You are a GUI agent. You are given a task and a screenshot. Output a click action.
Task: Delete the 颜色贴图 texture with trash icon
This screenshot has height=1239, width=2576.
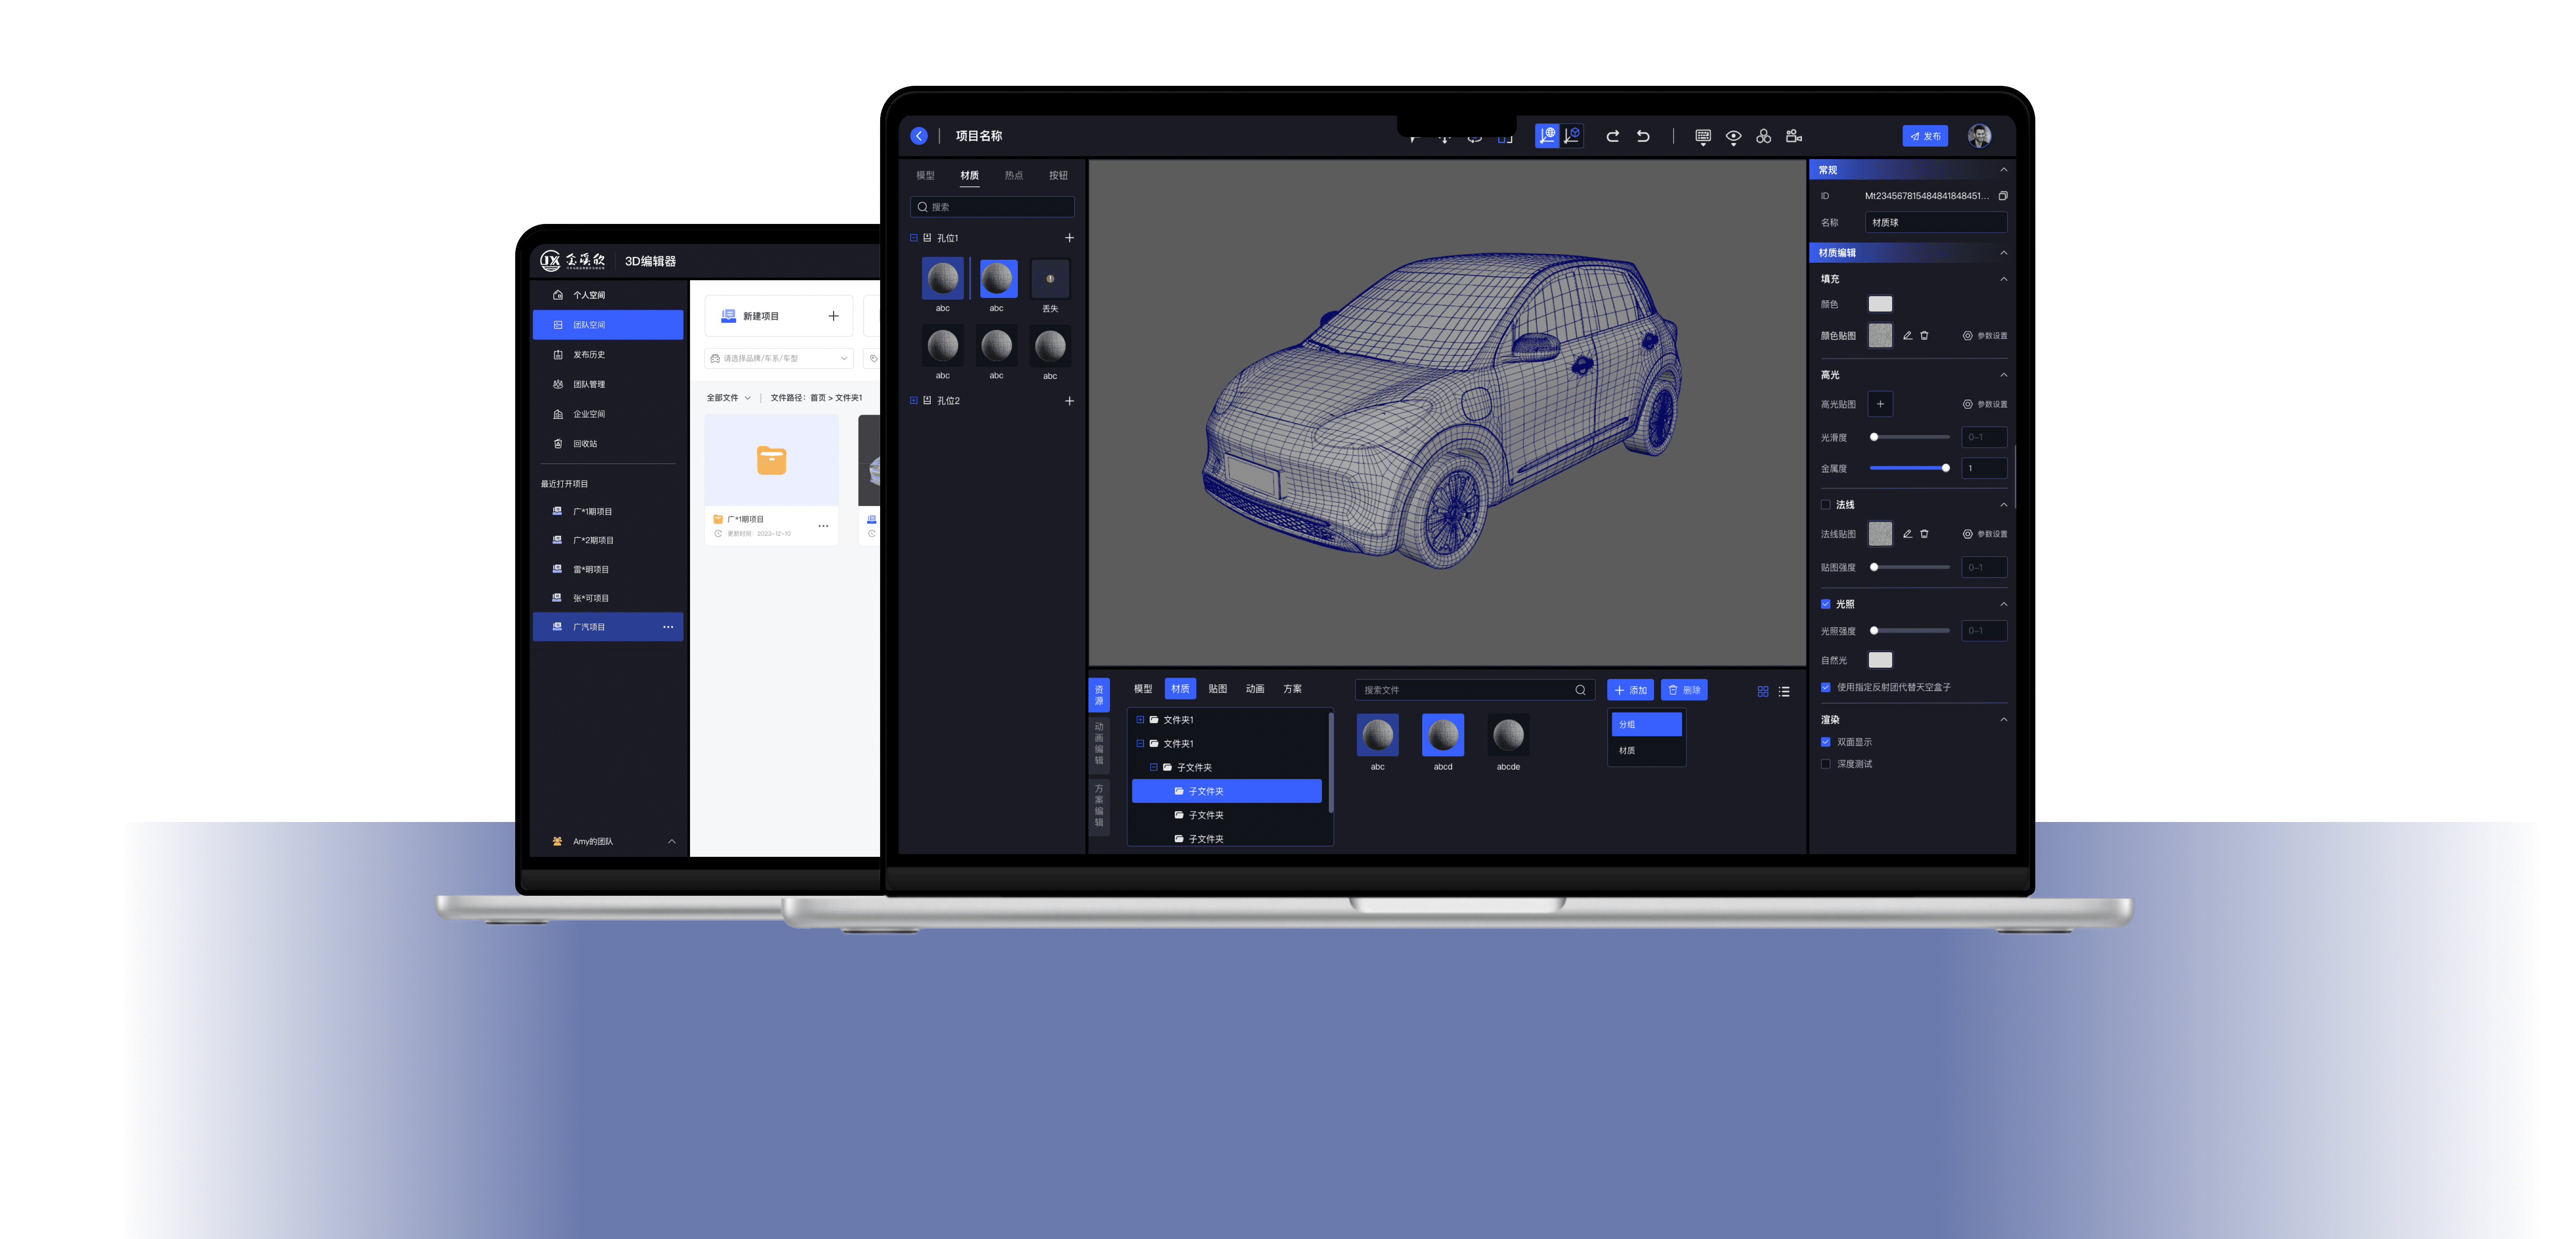(x=1924, y=336)
